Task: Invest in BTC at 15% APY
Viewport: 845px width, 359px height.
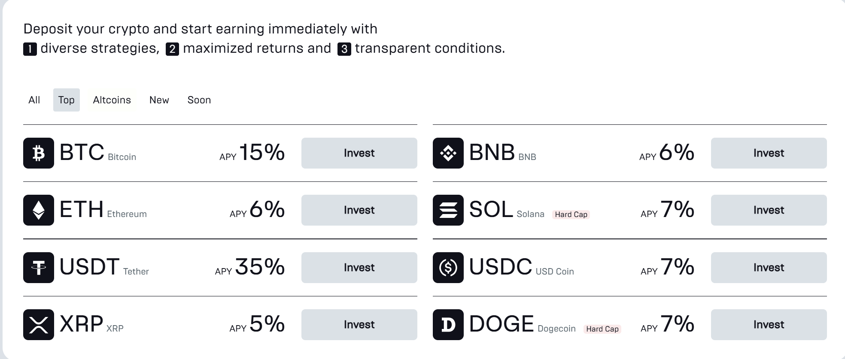Action: pyautogui.click(x=359, y=153)
